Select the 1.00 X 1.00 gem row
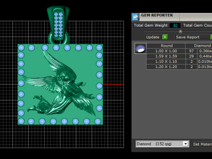The width and height of the screenshot is (212, 159). tap(179, 51)
